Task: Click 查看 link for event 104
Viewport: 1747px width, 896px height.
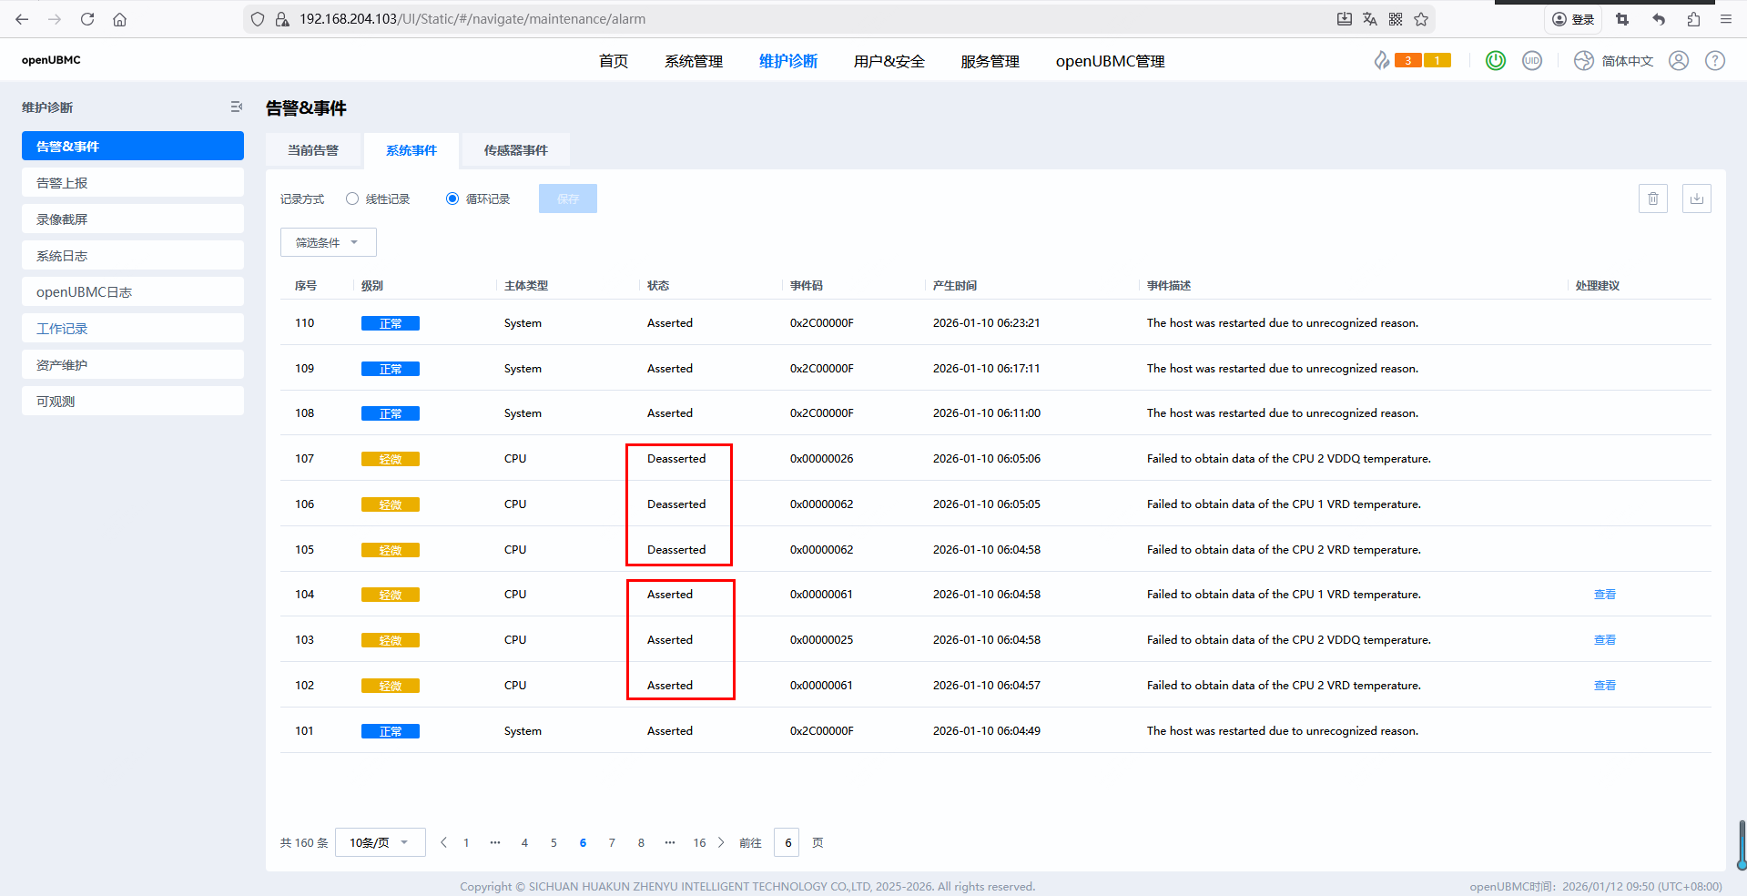Action: tap(1604, 595)
